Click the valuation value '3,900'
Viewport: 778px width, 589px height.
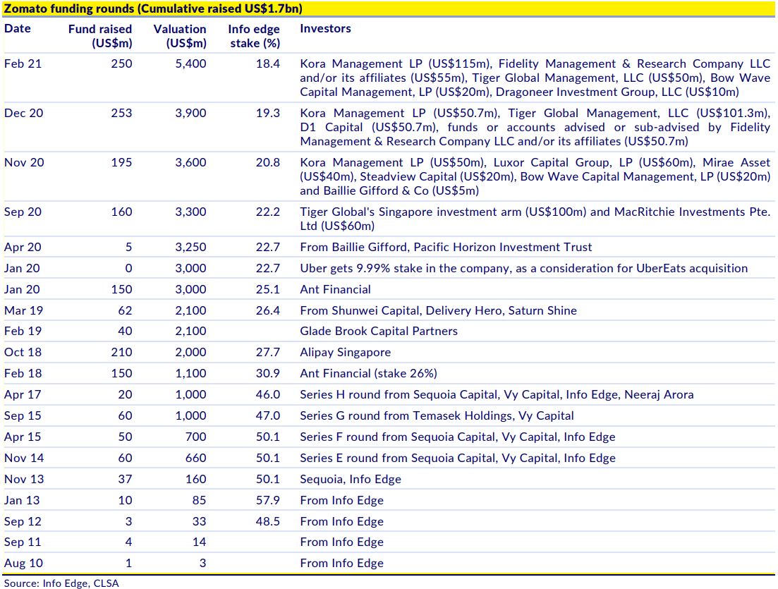tap(190, 113)
